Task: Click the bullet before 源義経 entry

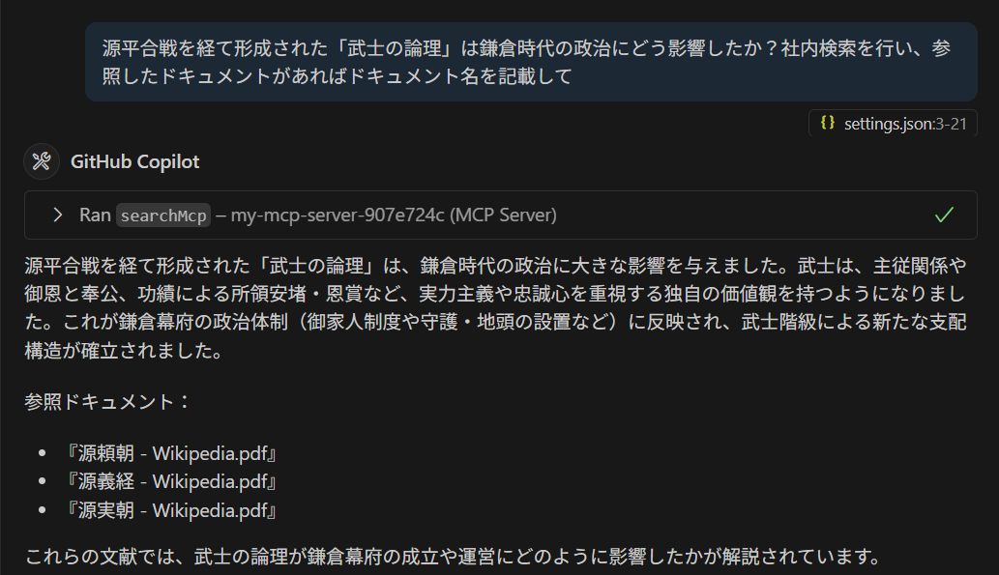Action: point(42,481)
